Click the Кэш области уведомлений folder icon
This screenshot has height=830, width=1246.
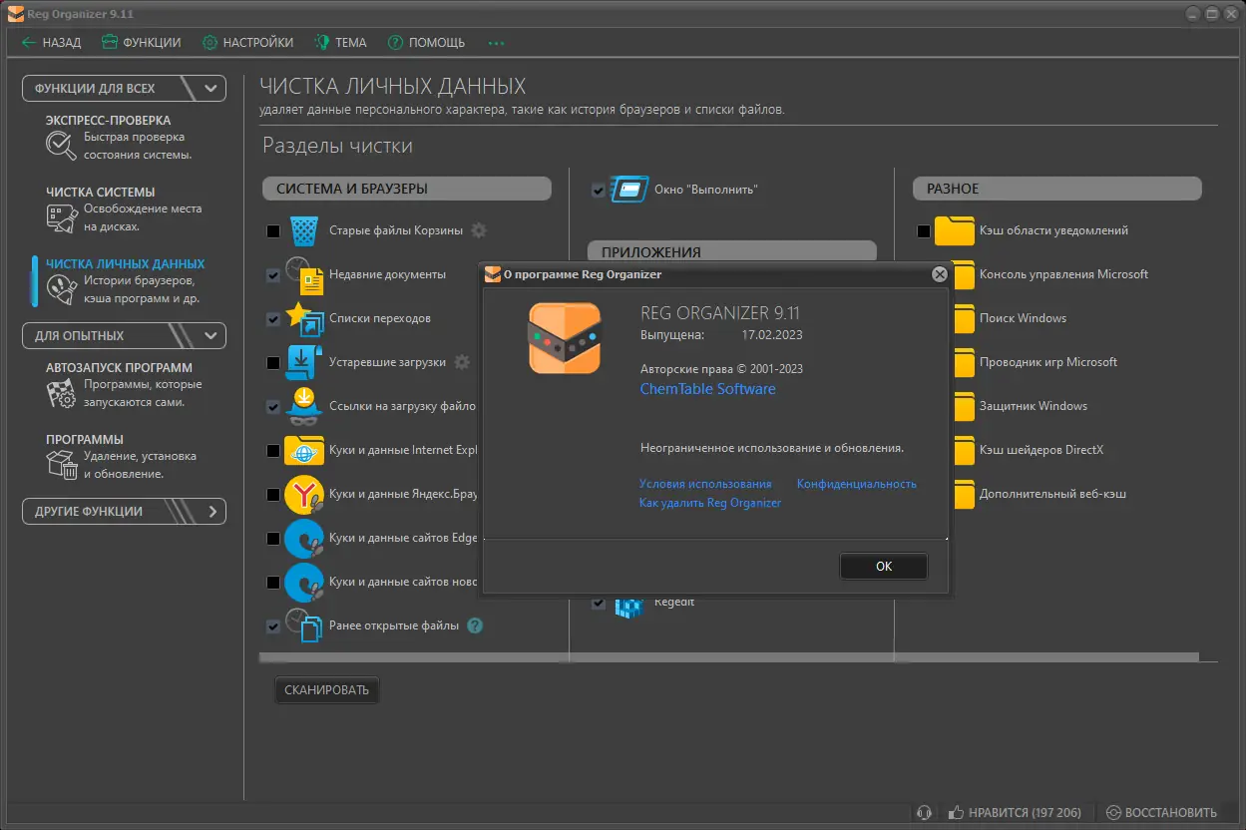(x=954, y=230)
